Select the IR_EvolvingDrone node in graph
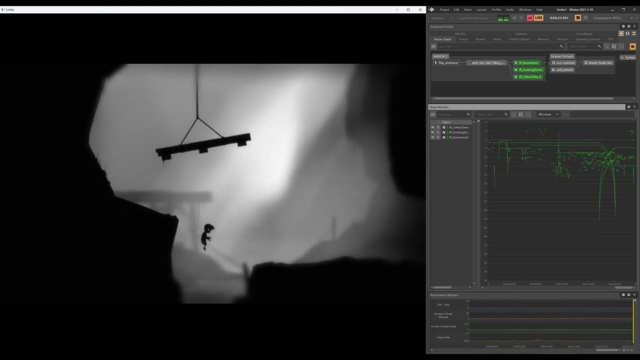Screen dimensions: 640x360 [x=528, y=70]
